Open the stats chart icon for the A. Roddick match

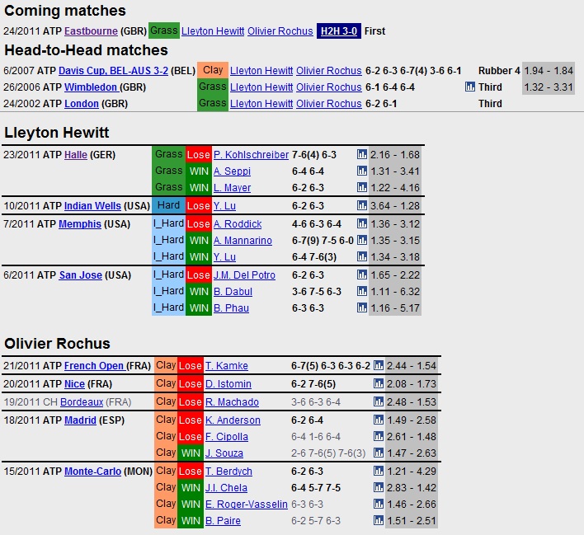coord(362,223)
